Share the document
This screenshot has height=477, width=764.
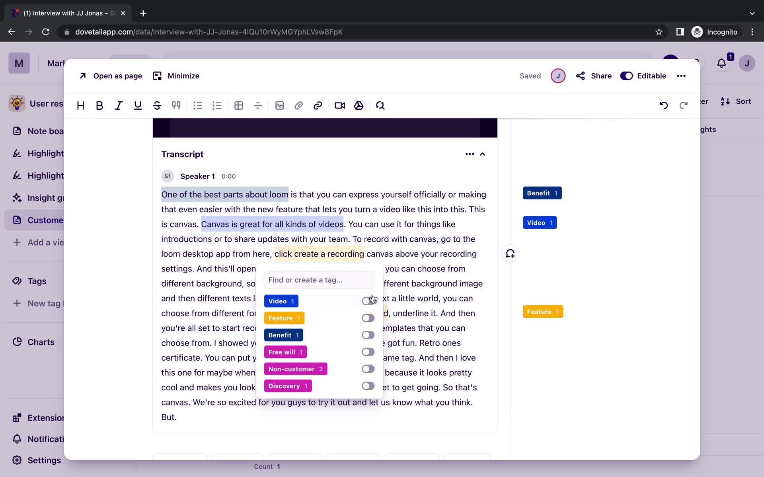(594, 76)
